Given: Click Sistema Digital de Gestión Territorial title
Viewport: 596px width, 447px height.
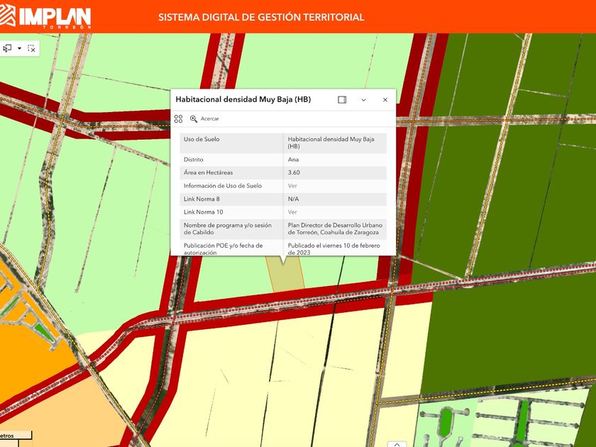Looking at the screenshot, I should click(x=261, y=17).
